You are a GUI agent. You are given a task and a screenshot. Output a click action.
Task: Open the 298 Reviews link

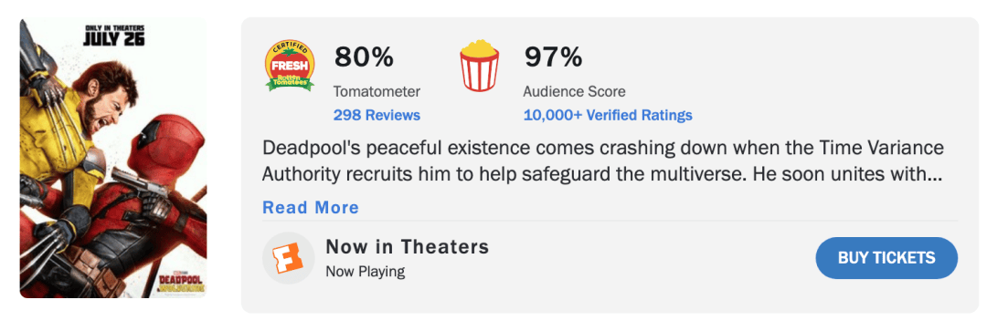(377, 116)
